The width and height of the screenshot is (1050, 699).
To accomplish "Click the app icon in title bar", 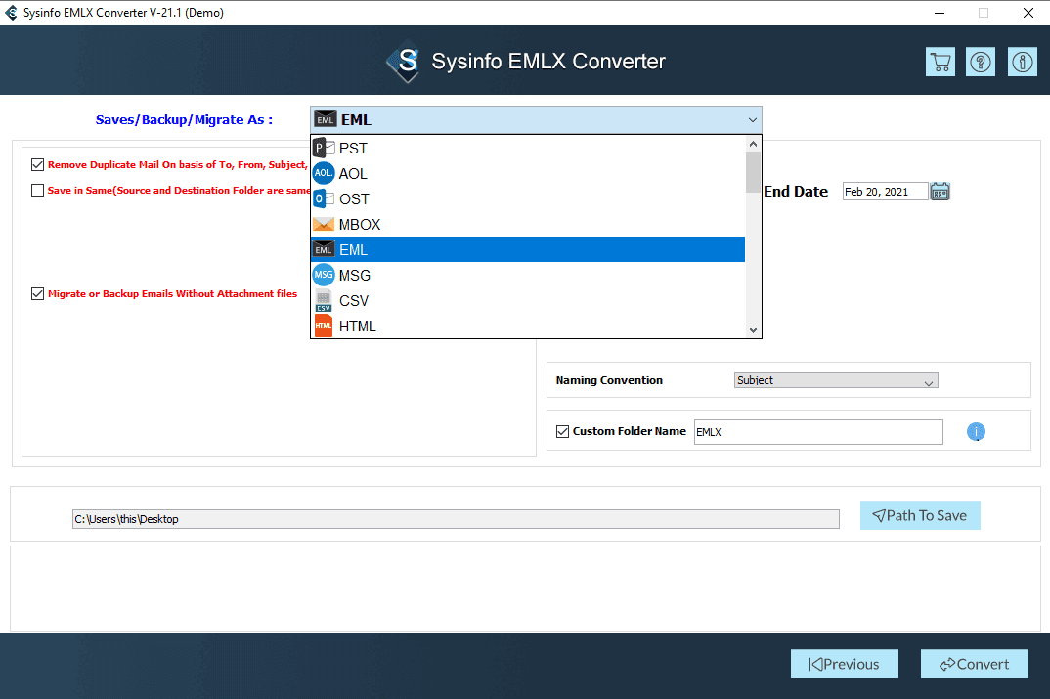I will [12, 13].
